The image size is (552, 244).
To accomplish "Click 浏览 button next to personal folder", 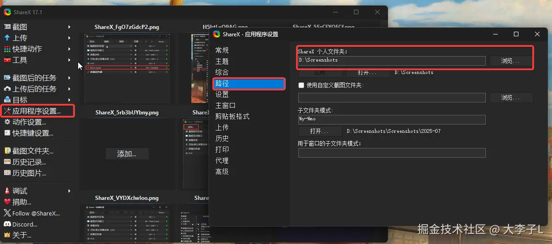I will click(x=511, y=61).
